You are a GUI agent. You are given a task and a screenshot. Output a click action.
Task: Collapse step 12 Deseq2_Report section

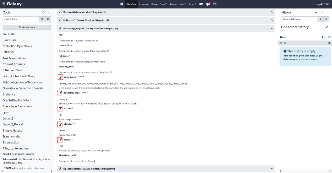pos(272,28)
